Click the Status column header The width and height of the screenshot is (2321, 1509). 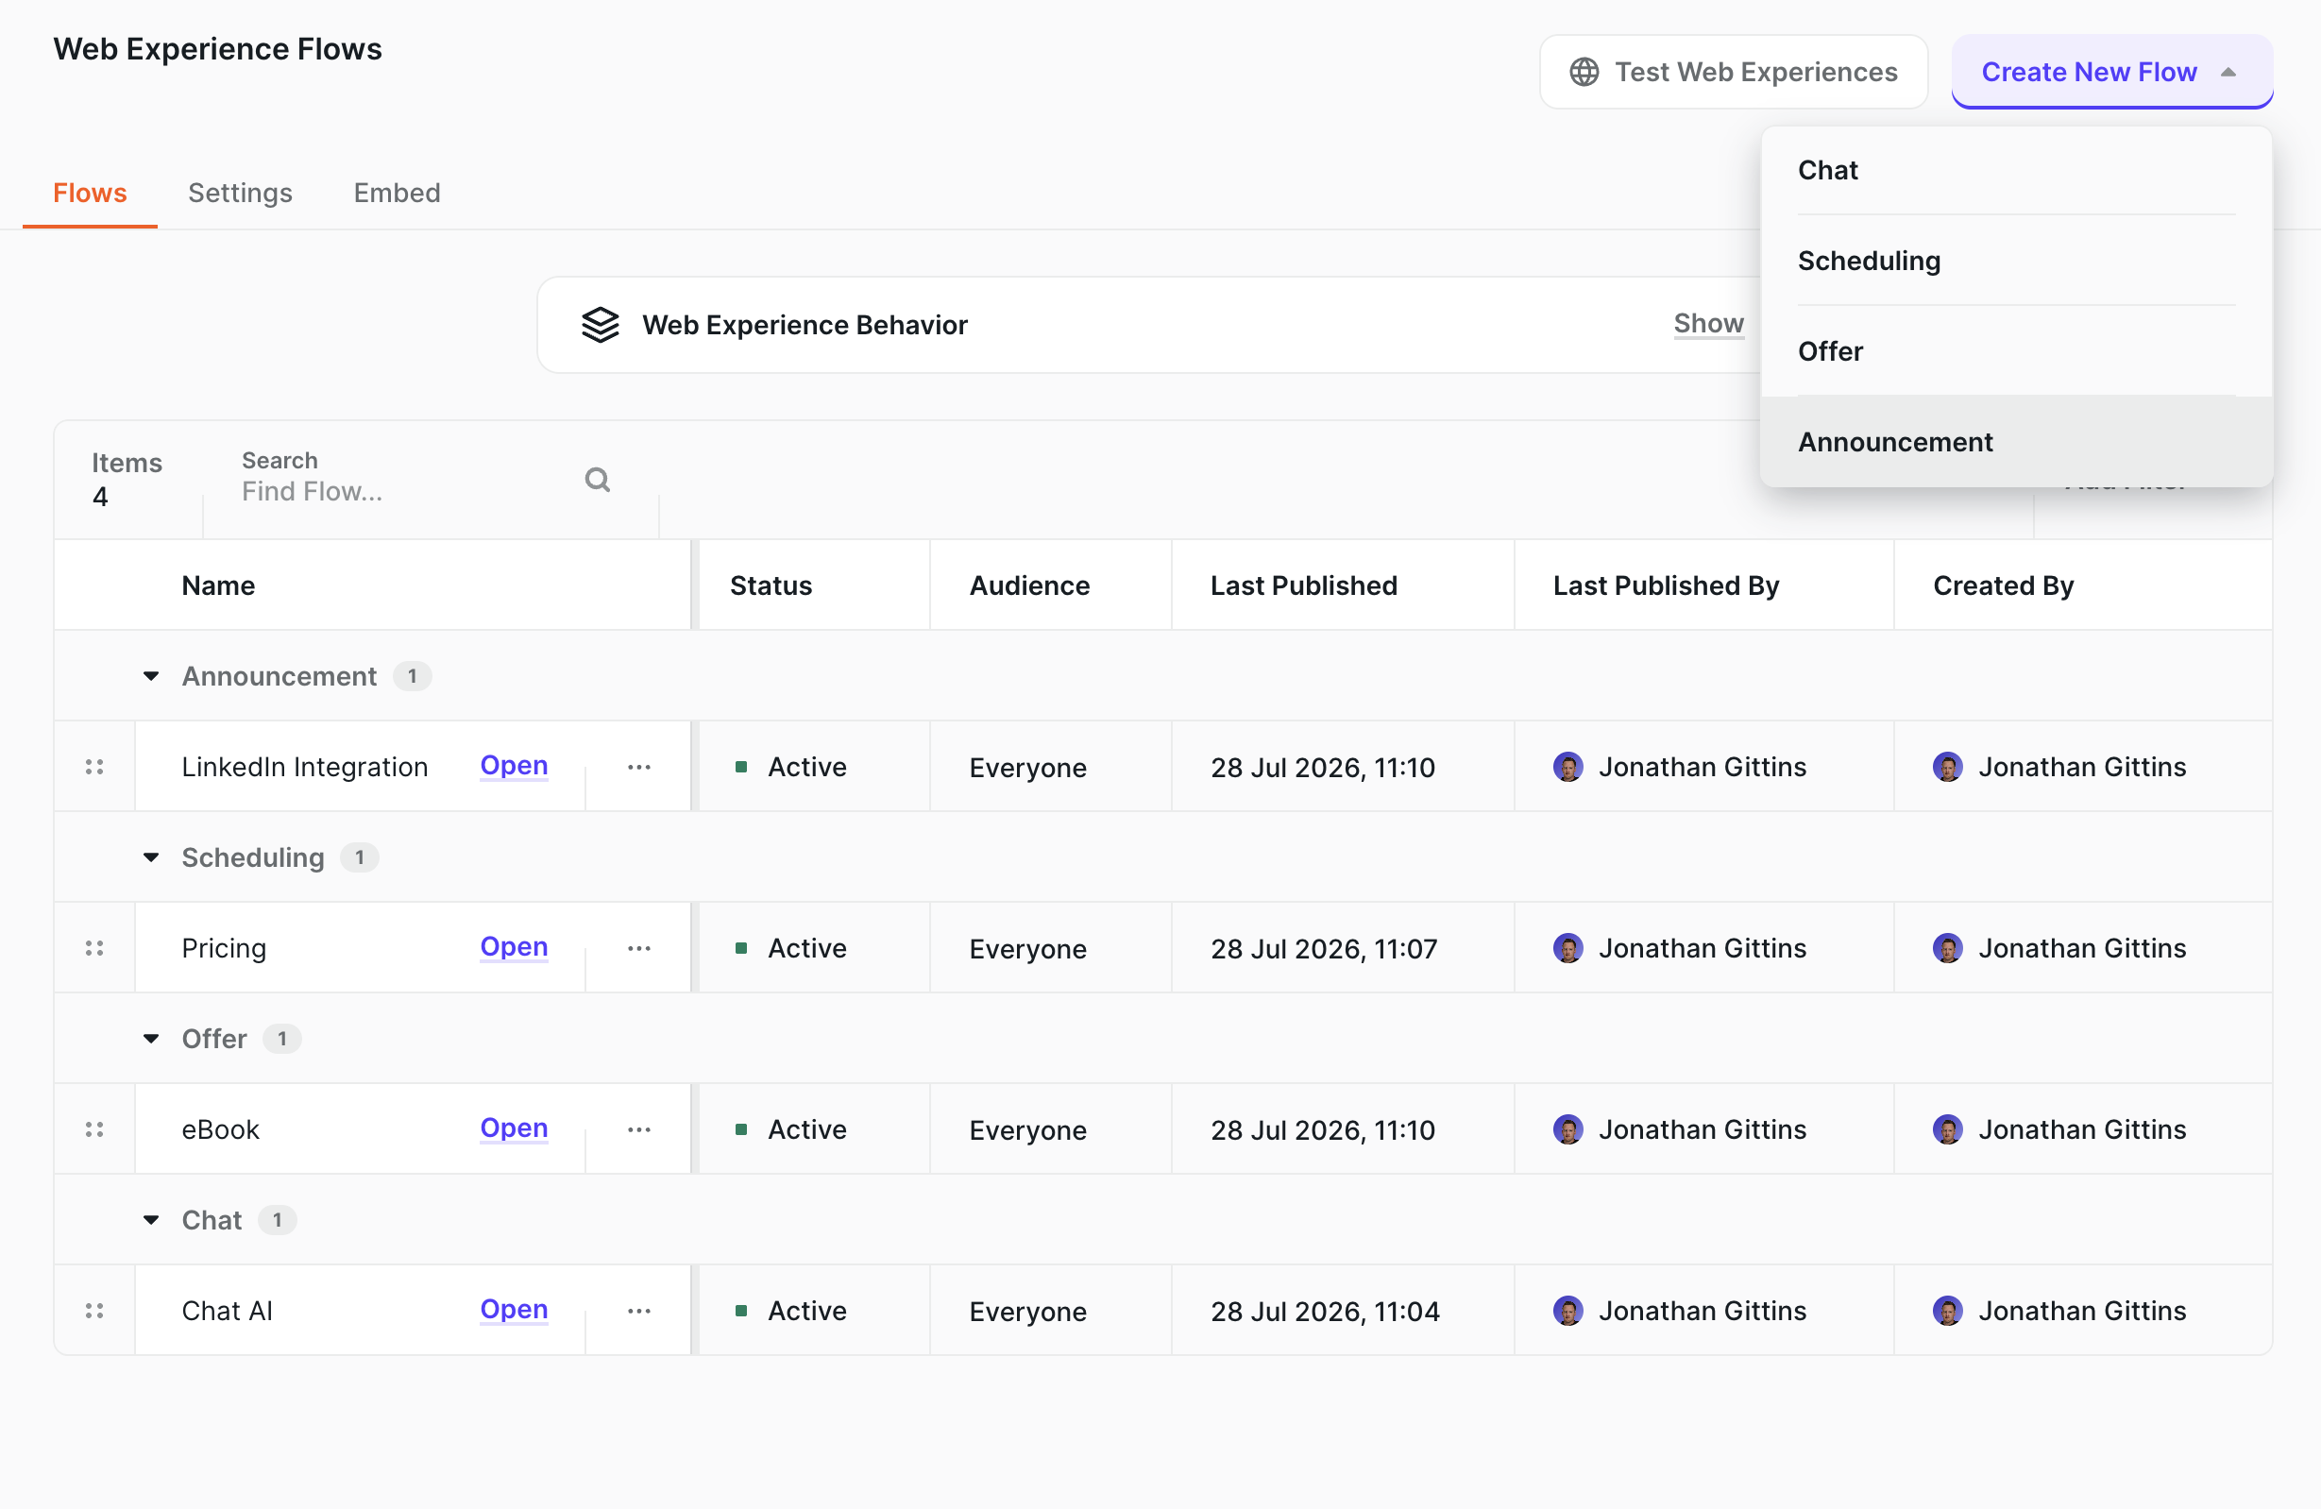[x=771, y=585]
